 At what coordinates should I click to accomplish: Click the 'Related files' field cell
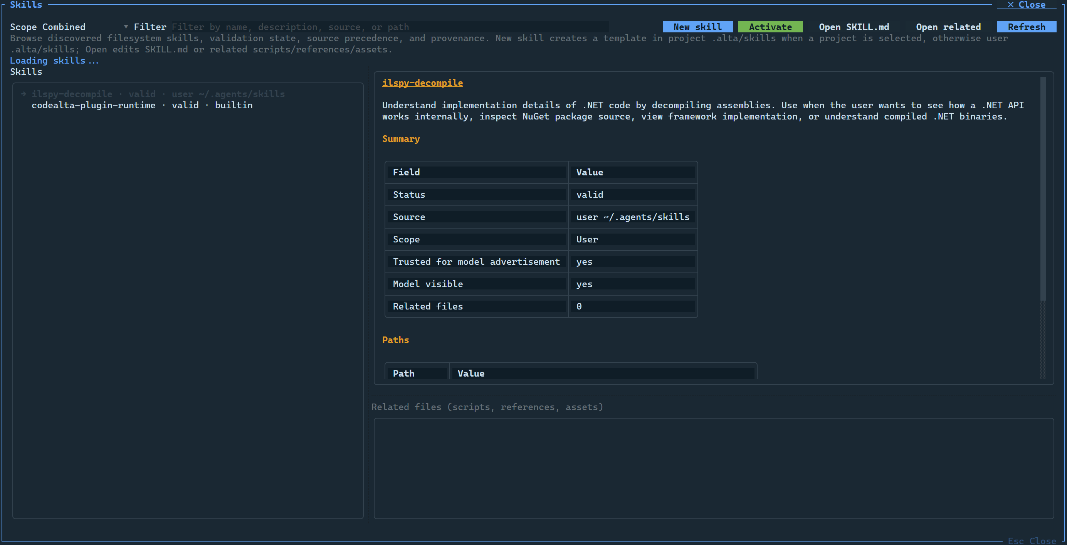[x=476, y=306]
